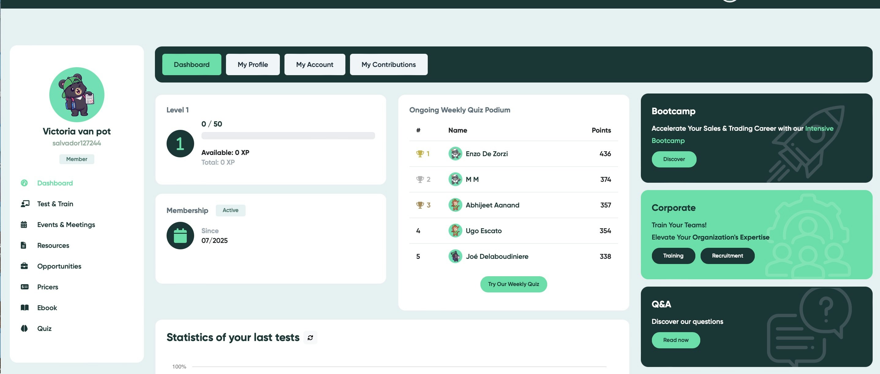Click the gold trophy icon for rank 1
The image size is (880, 374).
420,154
